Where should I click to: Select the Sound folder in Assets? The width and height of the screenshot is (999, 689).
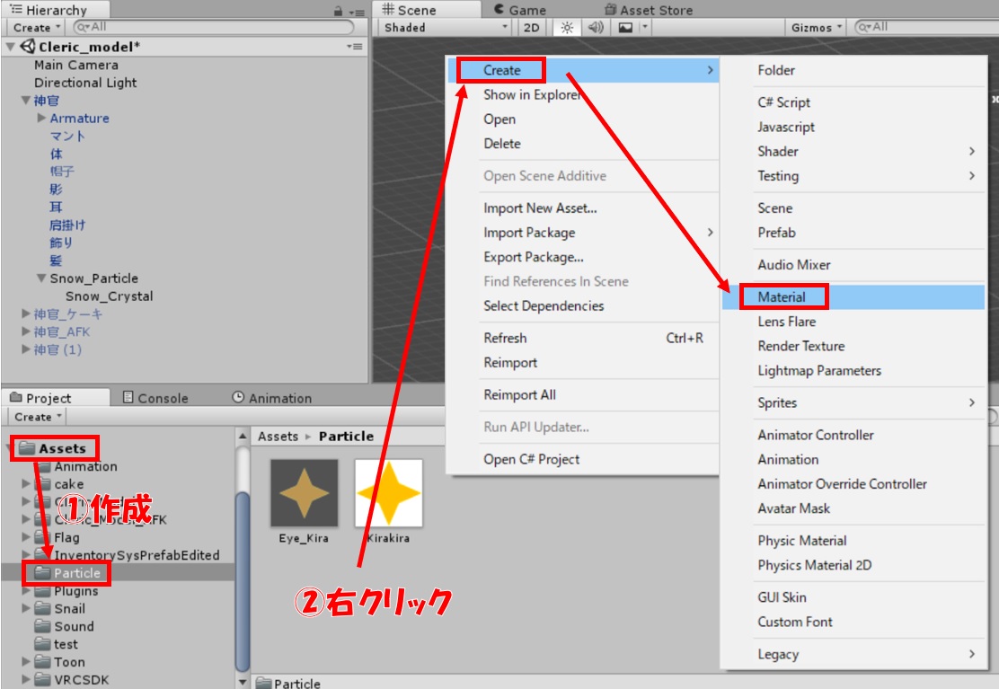(73, 626)
